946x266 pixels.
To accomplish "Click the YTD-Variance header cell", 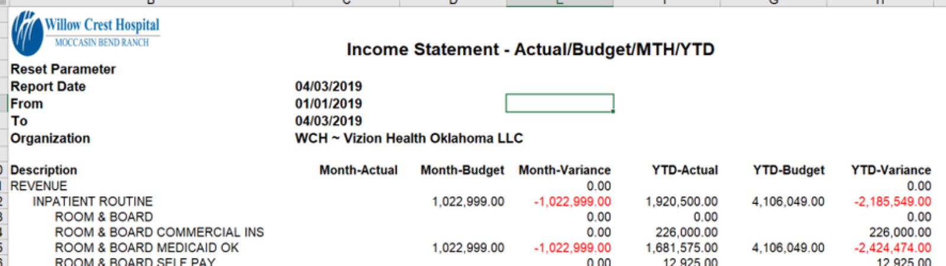I will (891, 170).
